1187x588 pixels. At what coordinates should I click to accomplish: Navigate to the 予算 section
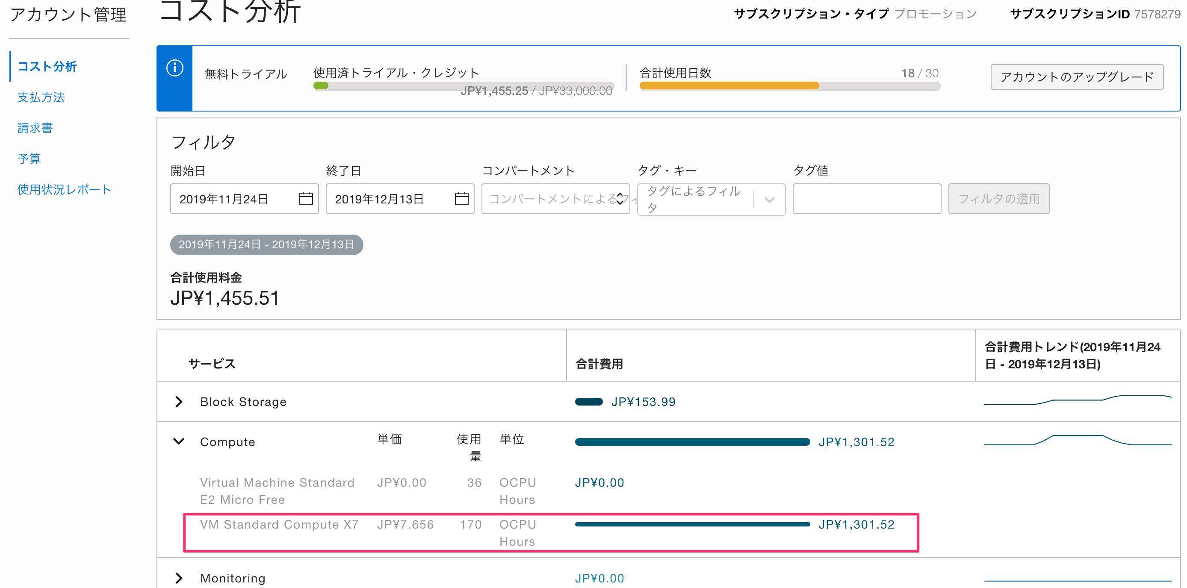29,159
